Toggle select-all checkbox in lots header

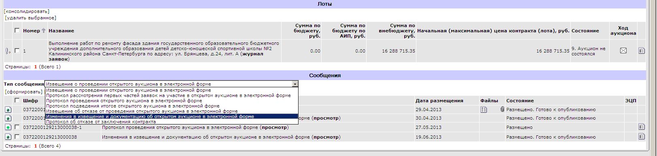pyautogui.click(x=17, y=30)
